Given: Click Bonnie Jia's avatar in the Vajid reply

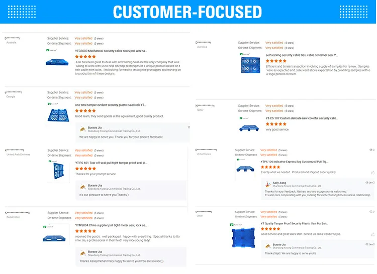Looking at the screenshot, I should coord(268,246).
